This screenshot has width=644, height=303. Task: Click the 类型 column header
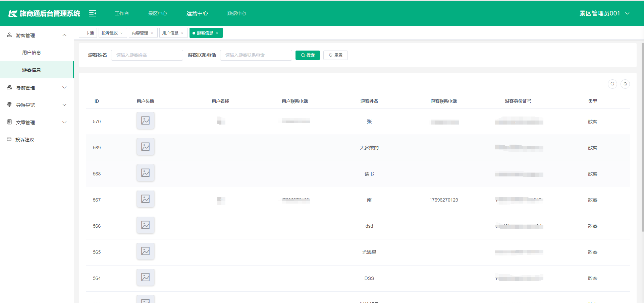[x=593, y=101]
